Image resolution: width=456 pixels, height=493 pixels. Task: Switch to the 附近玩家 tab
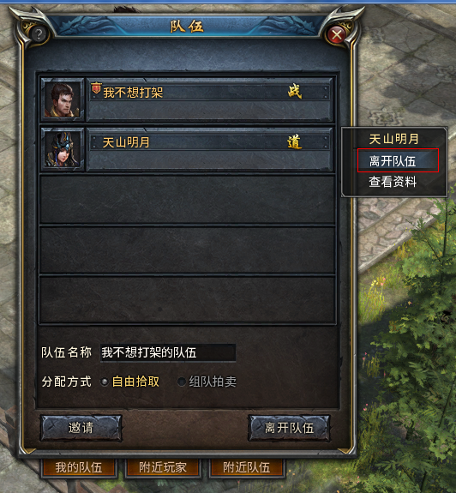click(163, 467)
